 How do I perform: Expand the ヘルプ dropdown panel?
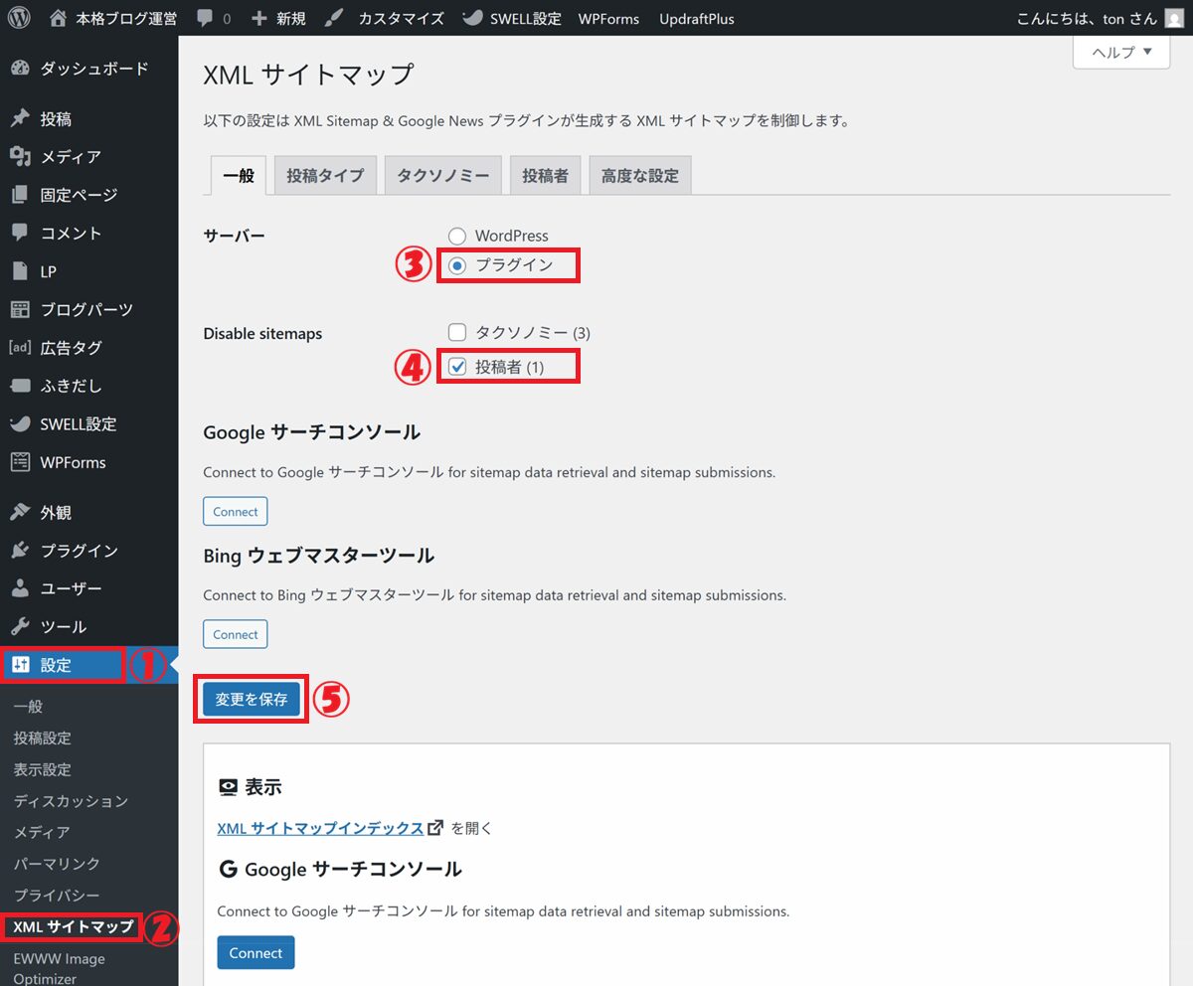(1121, 52)
